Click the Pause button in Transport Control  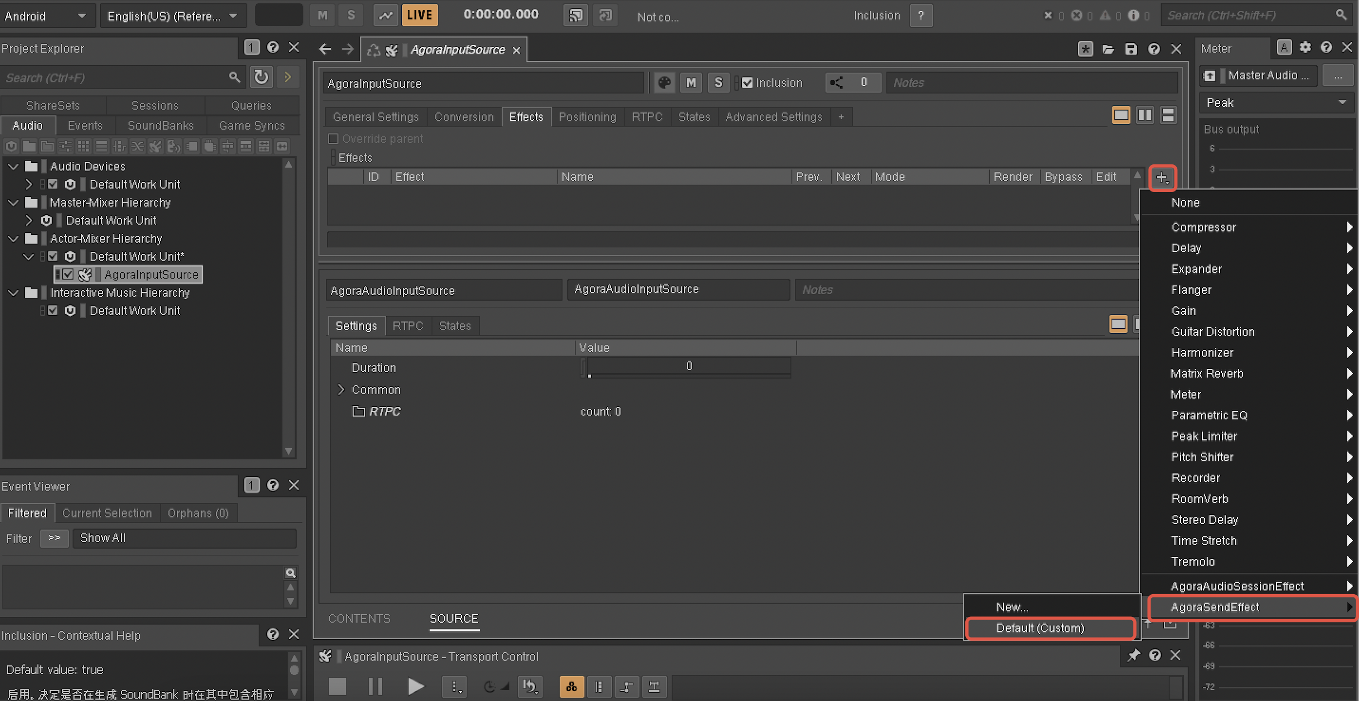point(375,686)
